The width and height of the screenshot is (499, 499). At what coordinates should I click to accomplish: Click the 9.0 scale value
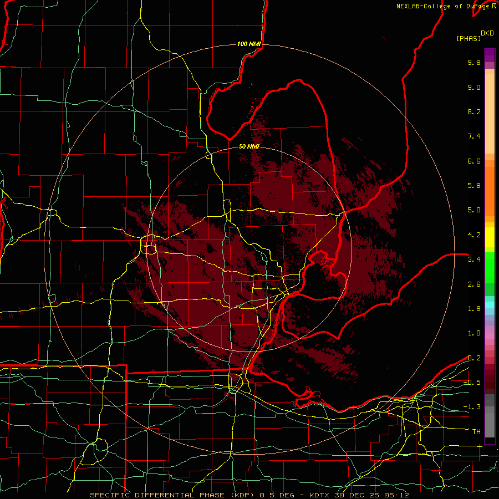(474, 87)
